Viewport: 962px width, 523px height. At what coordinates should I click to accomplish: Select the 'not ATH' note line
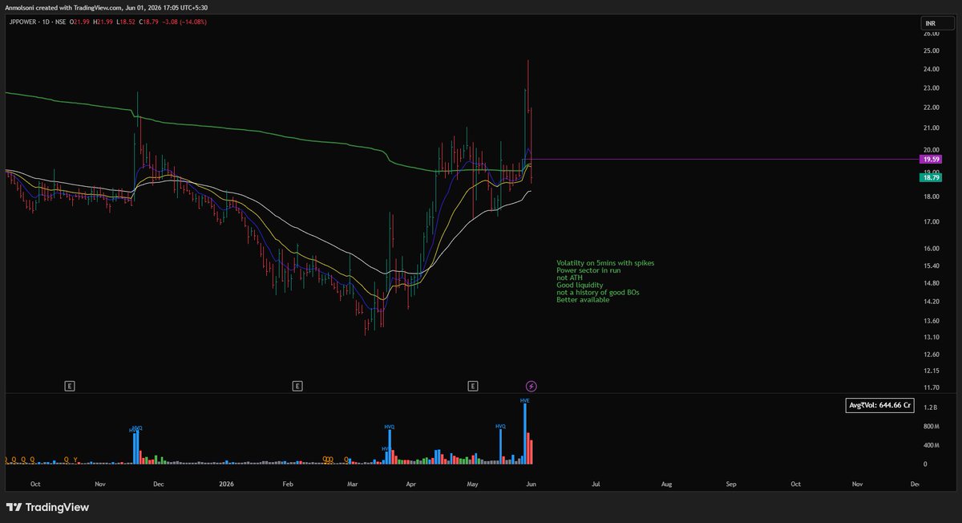click(570, 278)
